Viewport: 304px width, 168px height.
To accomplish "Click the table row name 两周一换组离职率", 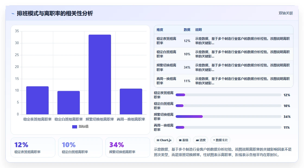I will [x=166, y=81].
